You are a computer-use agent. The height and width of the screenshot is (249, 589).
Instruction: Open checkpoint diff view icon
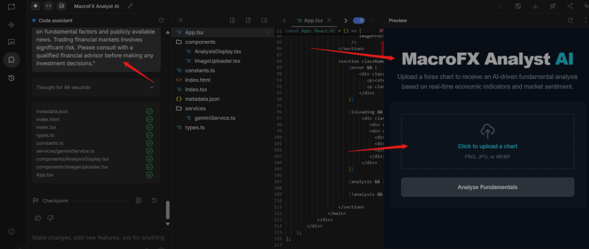[138, 201]
